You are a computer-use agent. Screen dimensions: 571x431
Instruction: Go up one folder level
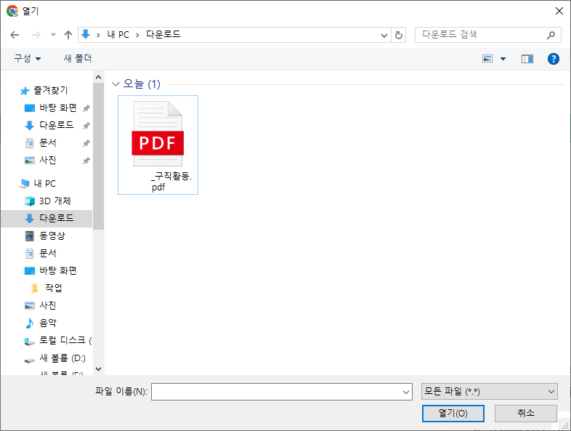click(x=68, y=35)
